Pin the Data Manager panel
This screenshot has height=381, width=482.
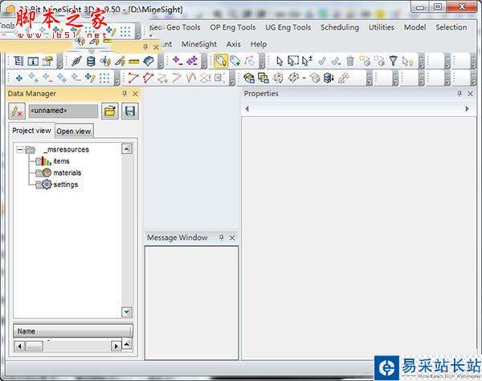125,94
